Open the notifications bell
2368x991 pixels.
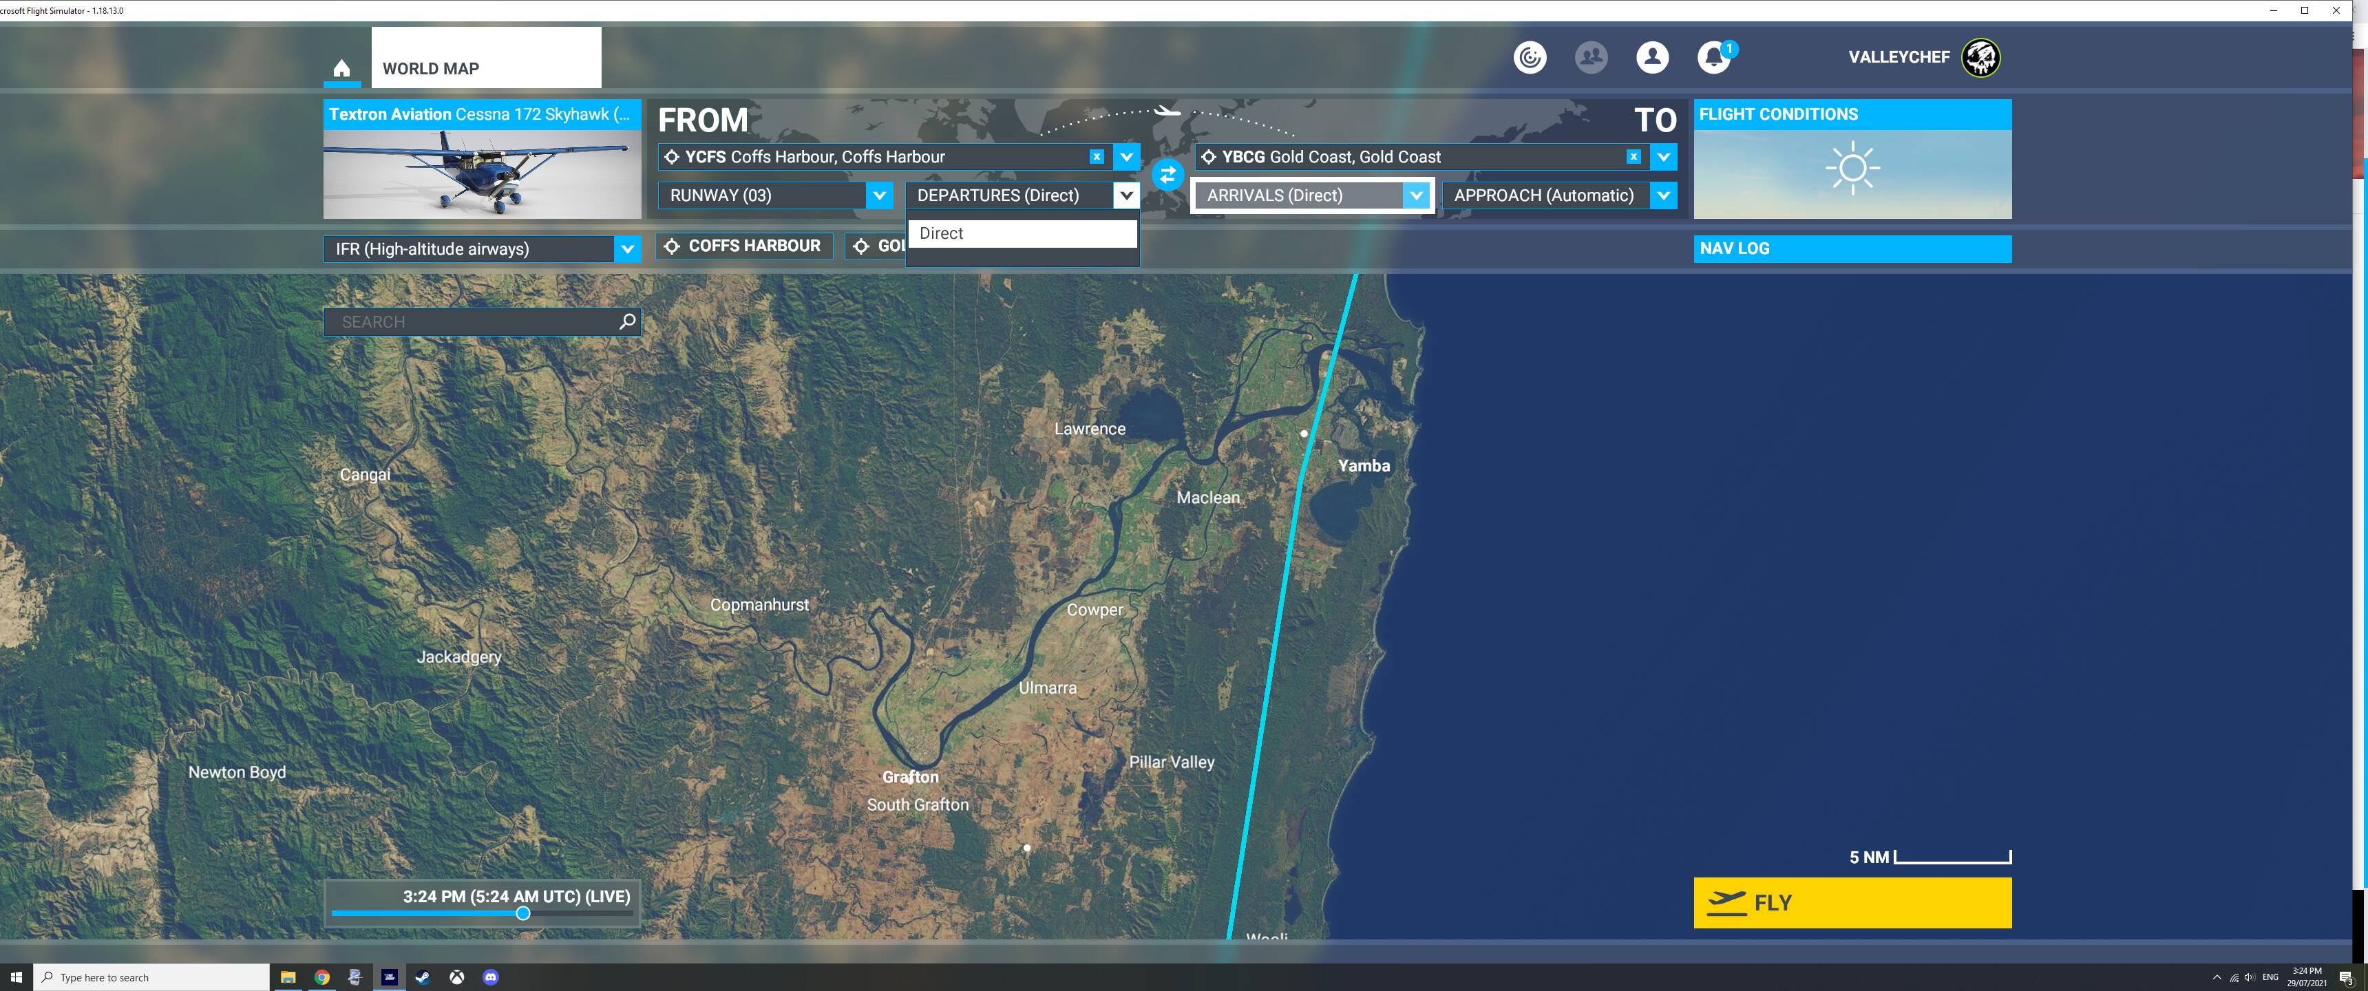tap(1713, 57)
